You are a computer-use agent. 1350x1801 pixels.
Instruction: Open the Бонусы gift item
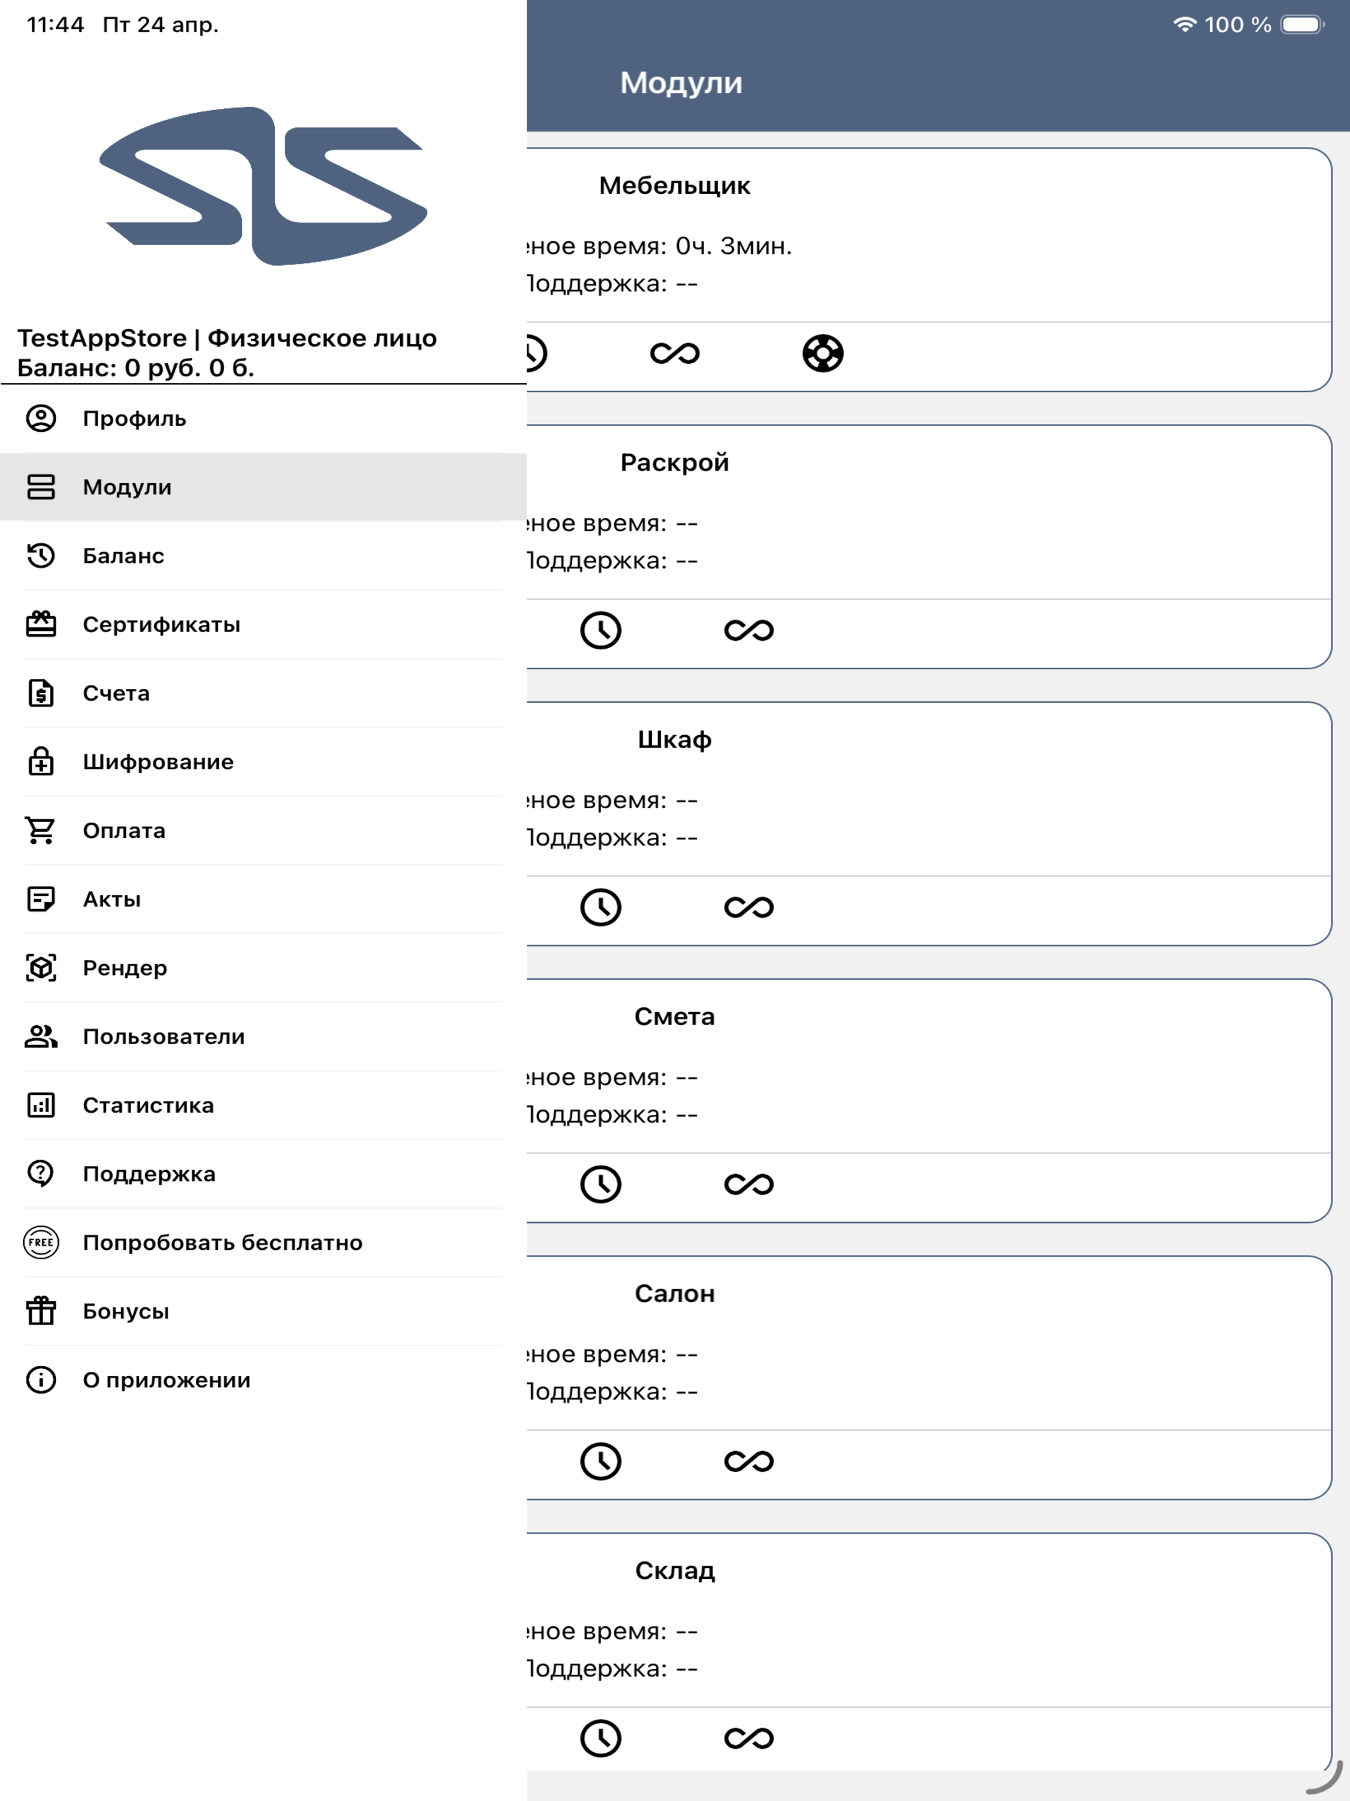263,1311
